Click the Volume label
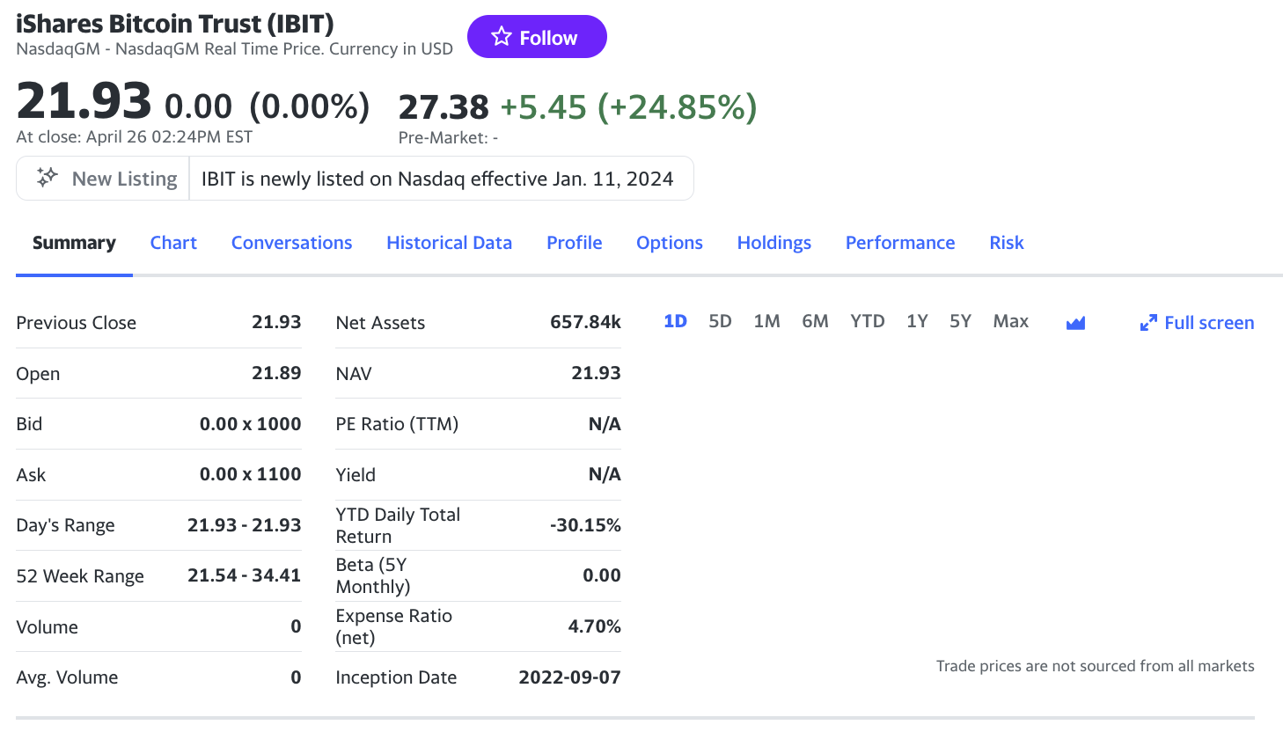The width and height of the screenshot is (1283, 732). click(48, 627)
